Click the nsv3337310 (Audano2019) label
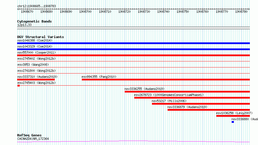 [37, 77]
